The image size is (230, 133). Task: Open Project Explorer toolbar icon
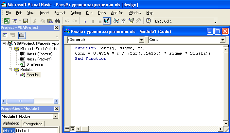(116, 21)
